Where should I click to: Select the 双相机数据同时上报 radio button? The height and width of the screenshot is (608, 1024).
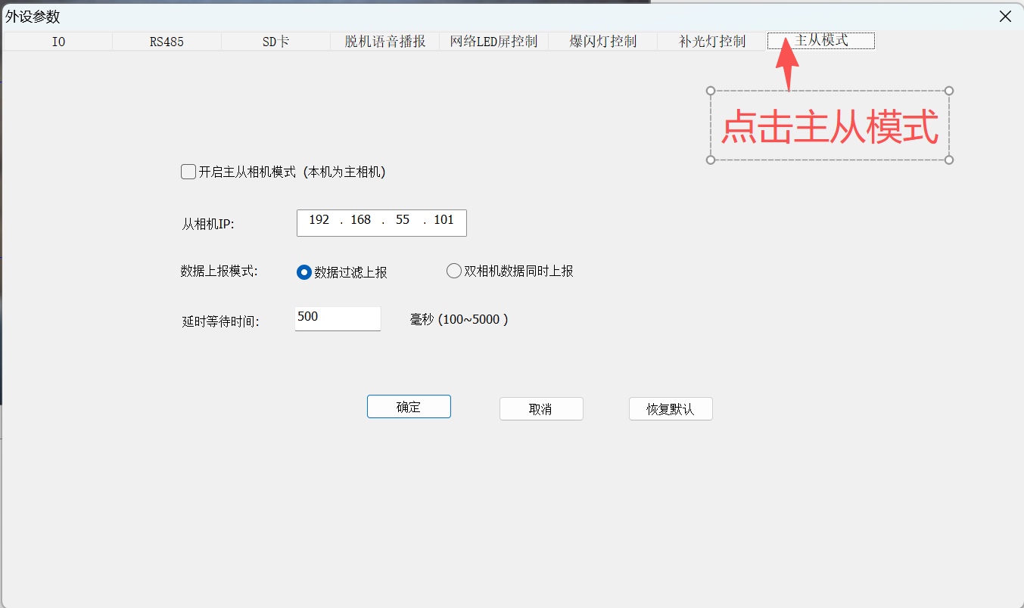tap(453, 270)
